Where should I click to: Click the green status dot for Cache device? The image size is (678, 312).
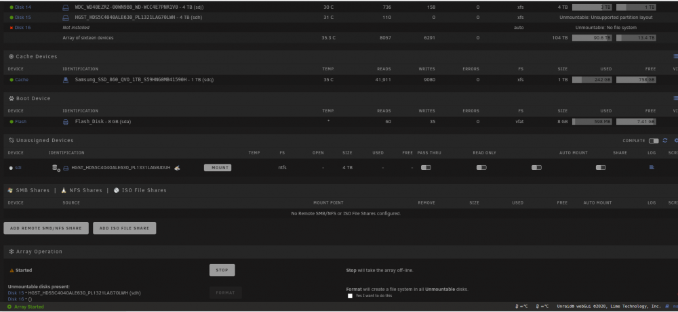12,80
